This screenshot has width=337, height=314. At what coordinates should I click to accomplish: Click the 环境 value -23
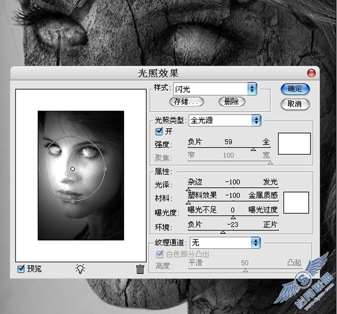coord(233,224)
